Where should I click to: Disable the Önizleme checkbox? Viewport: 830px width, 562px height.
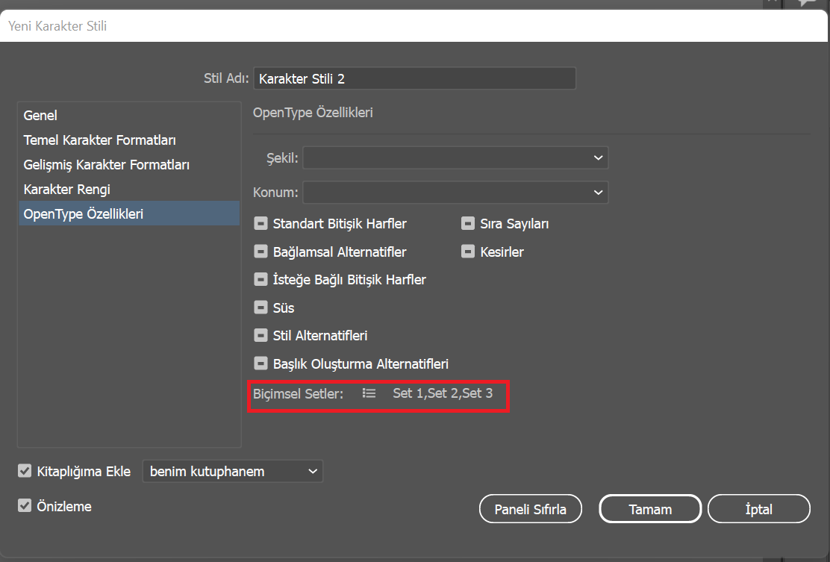(25, 506)
